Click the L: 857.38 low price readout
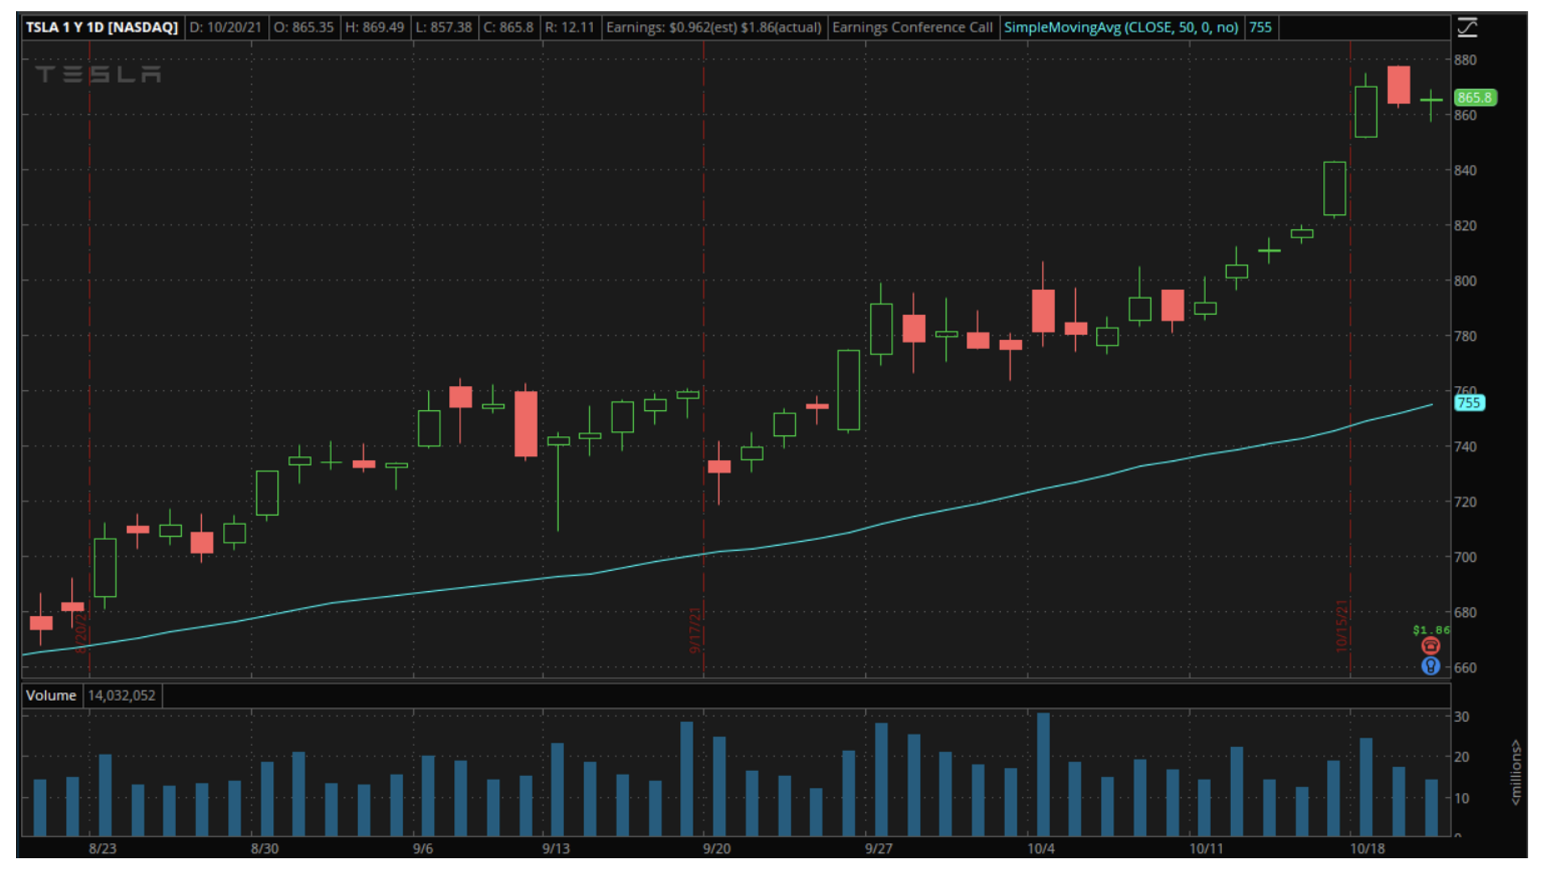The image size is (1546, 872). click(443, 27)
